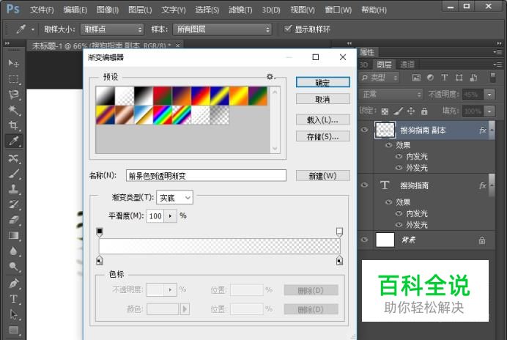Select the Clone Stamp tool
This screenshot has width=507, height=340.
(x=13, y=189)
